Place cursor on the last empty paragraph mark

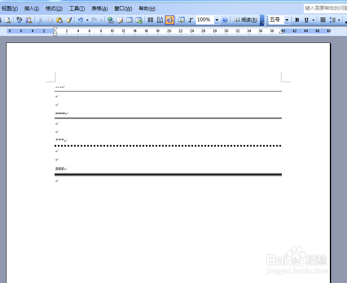tap(57, 181)
